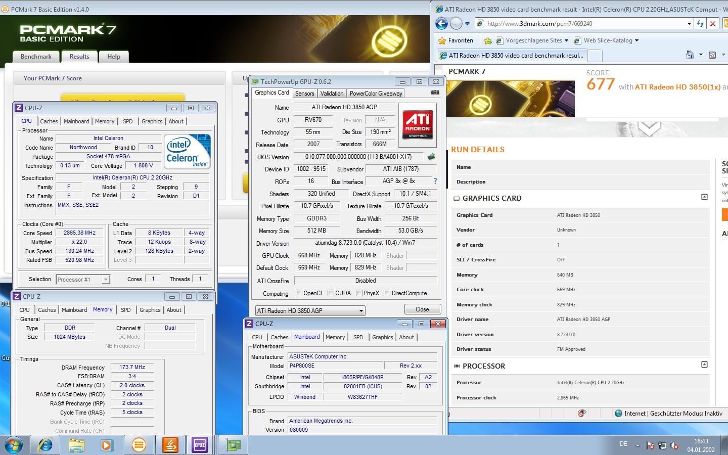Open the Windows Start button

click(13, 445)
